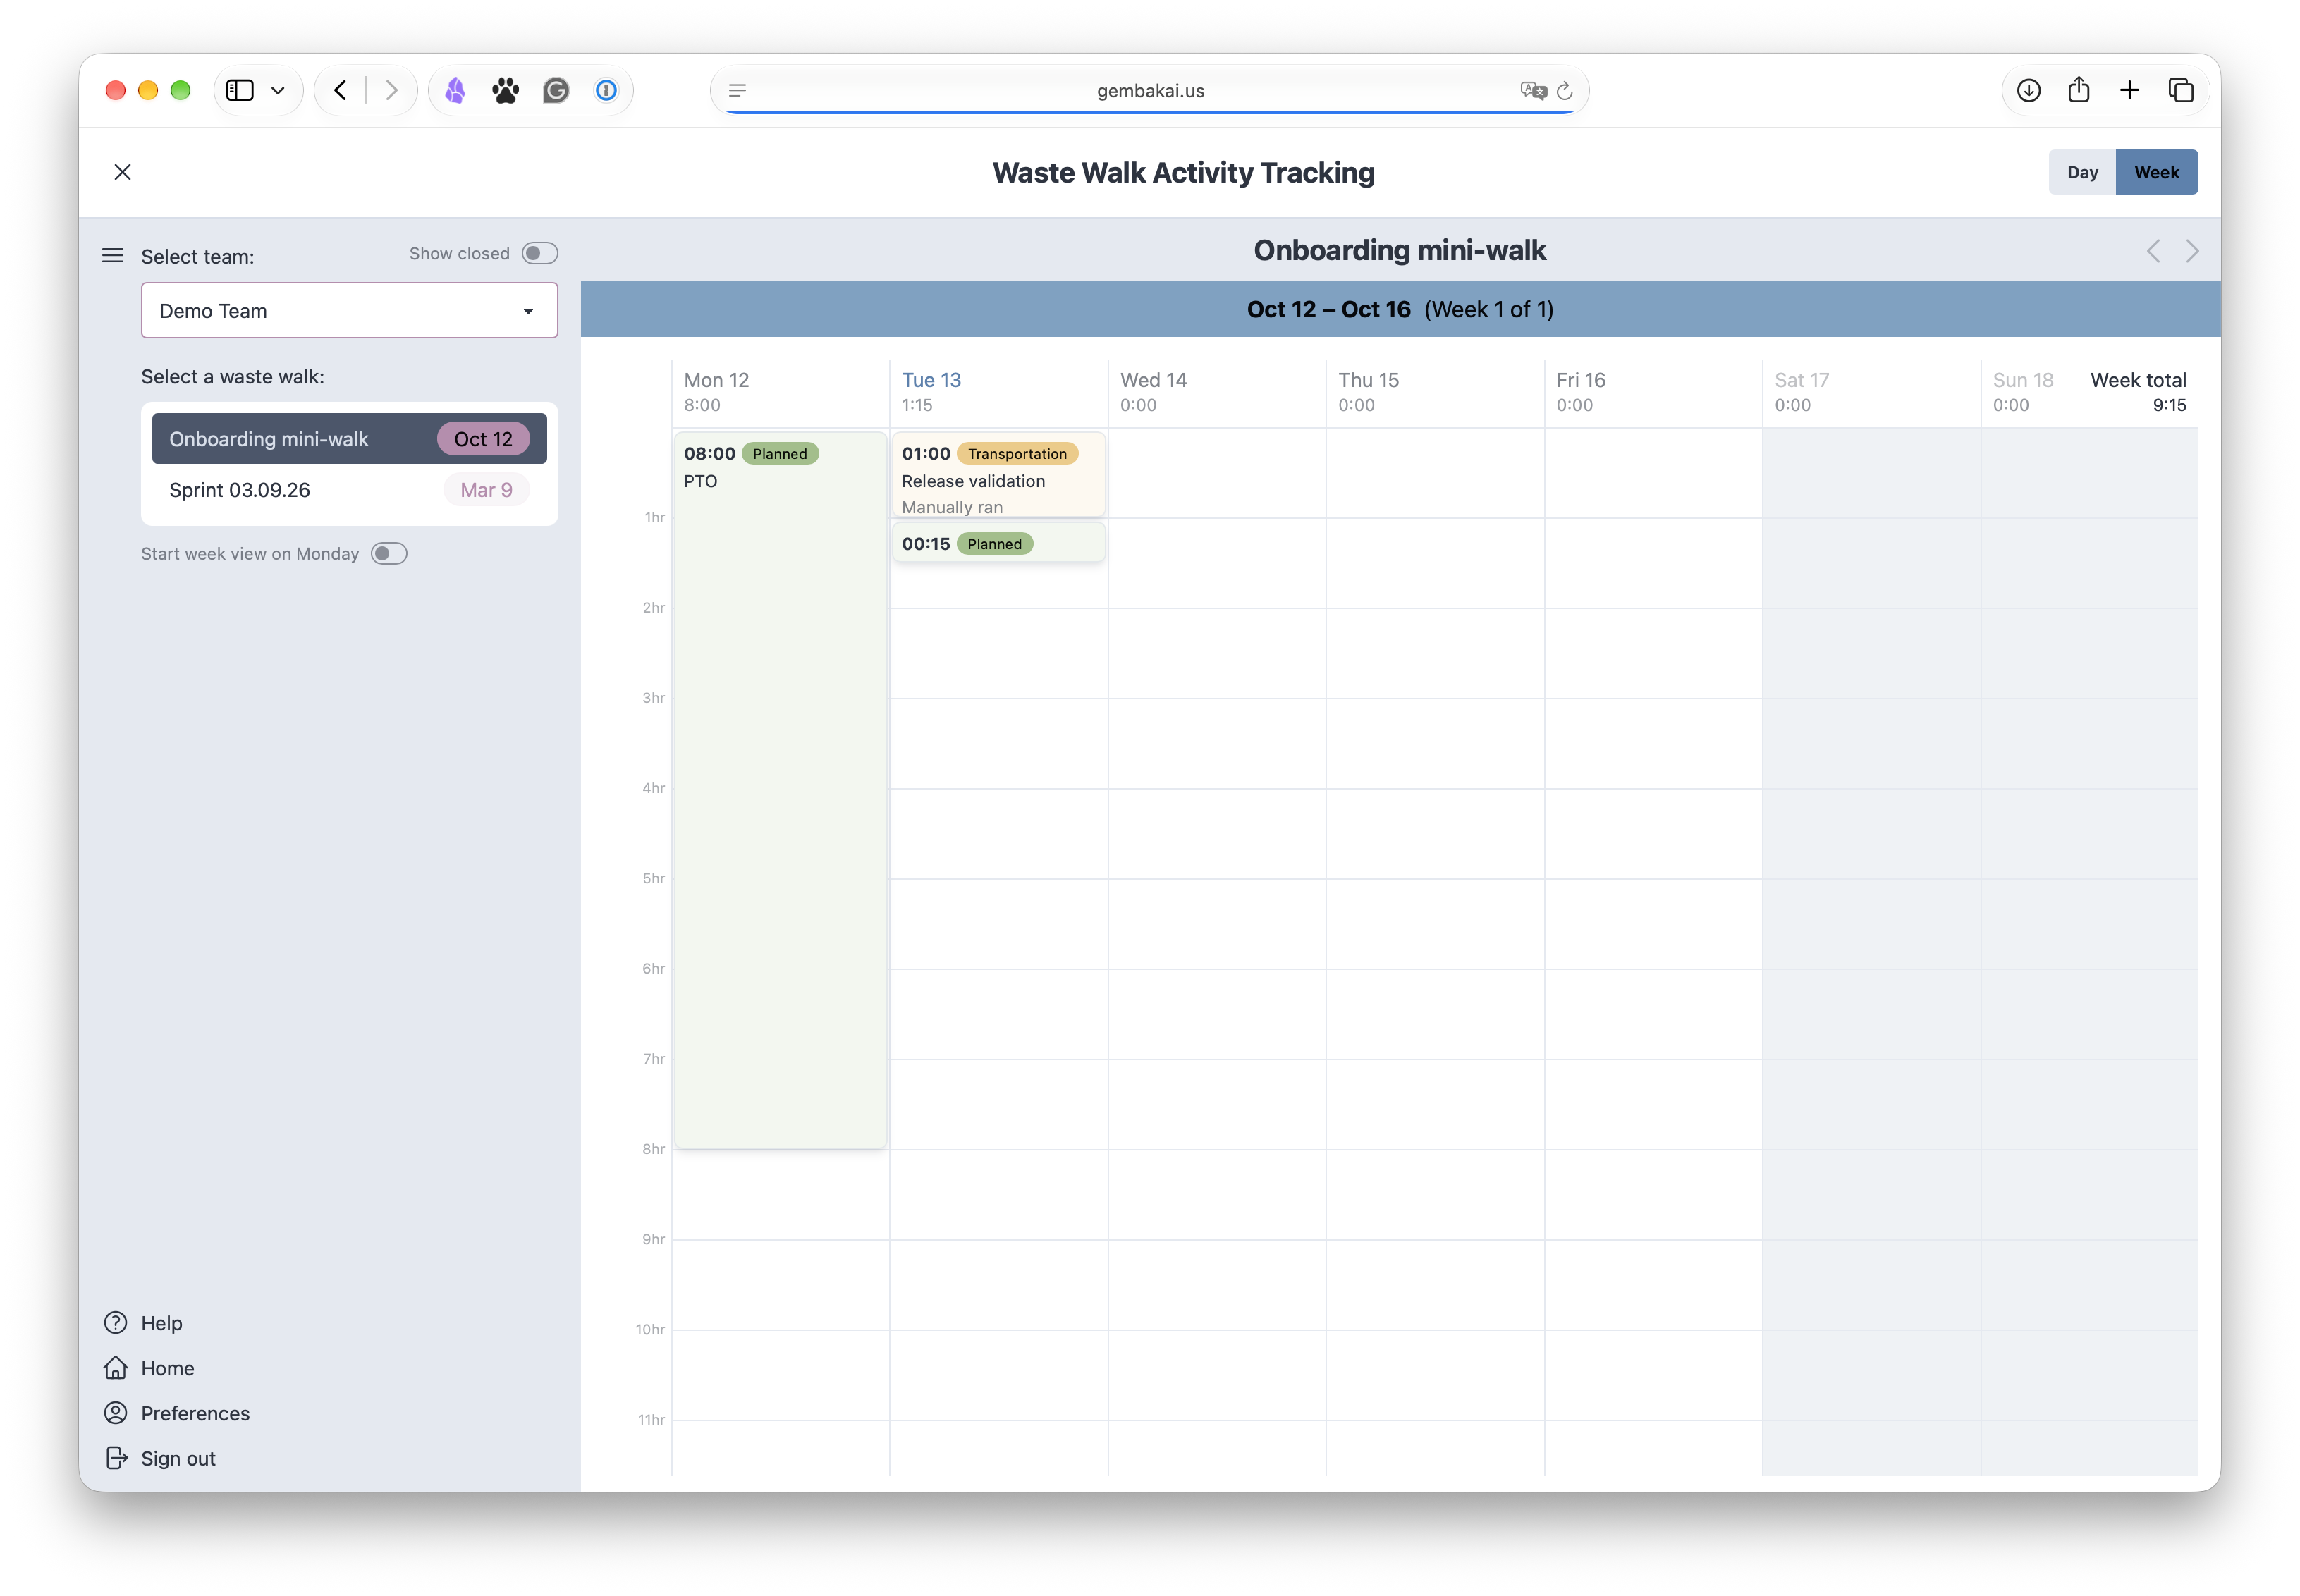
Task: Open the reader/page menu icon in address bar
Action: [x=737, y=90]
